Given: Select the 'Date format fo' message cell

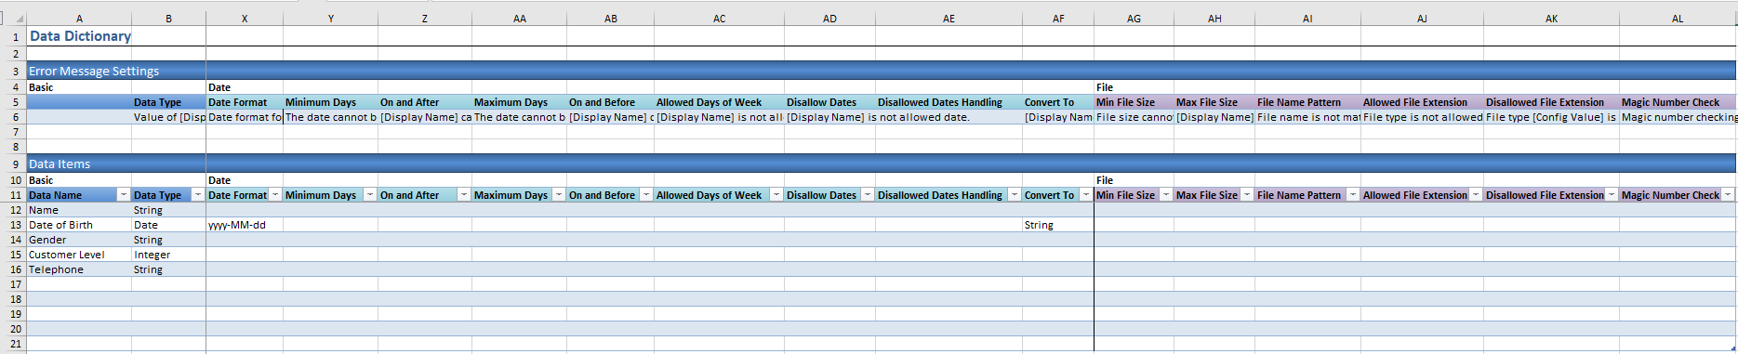Looking at the screenshot, I should 245,117.
